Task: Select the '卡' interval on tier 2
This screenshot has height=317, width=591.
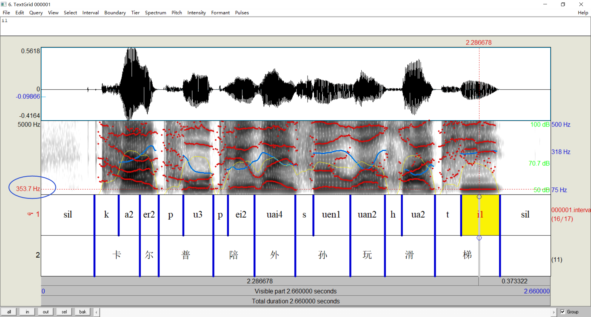Action: (117, 255)
